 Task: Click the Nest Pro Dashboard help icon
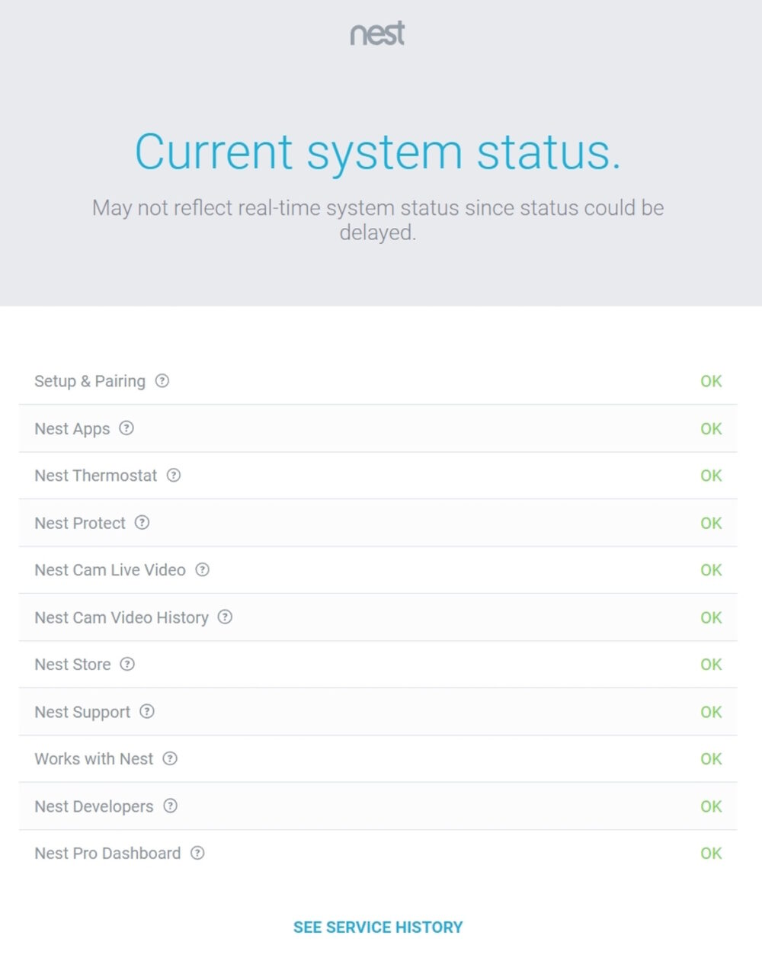coord(196,854)
